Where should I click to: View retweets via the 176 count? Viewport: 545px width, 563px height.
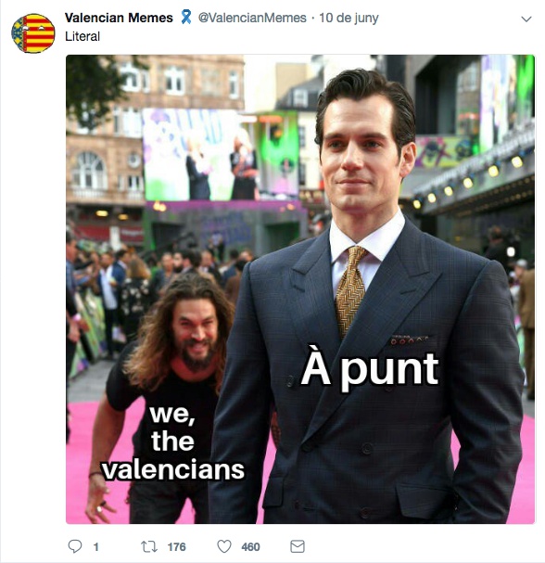pyautogui.click(x=176, y=547)
